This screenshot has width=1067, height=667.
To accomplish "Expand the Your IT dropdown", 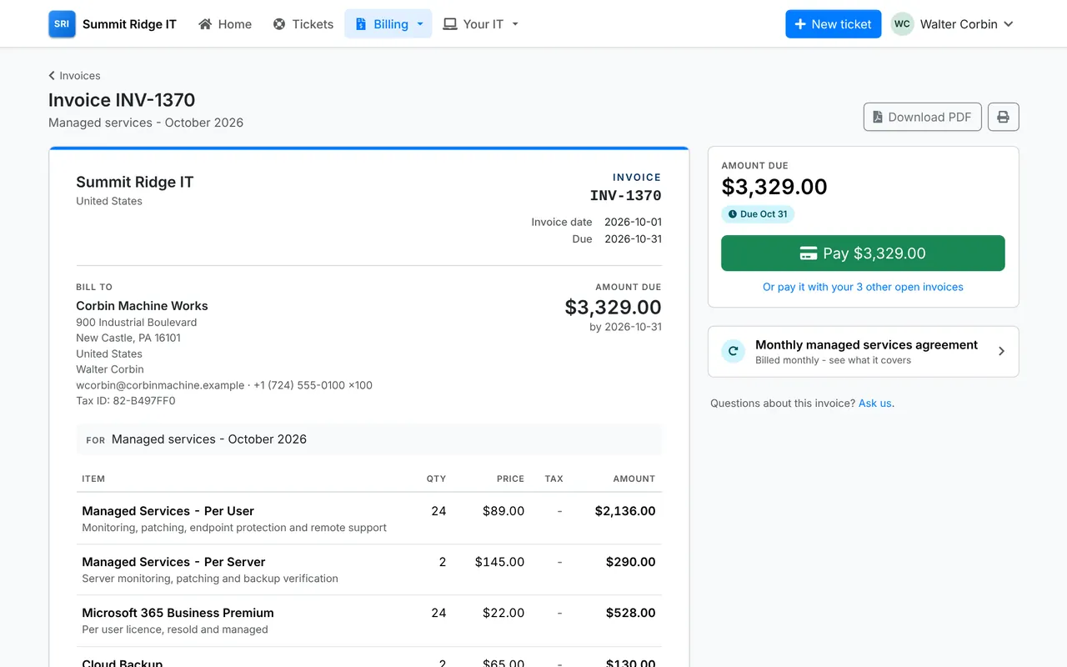I will point(481,24).
